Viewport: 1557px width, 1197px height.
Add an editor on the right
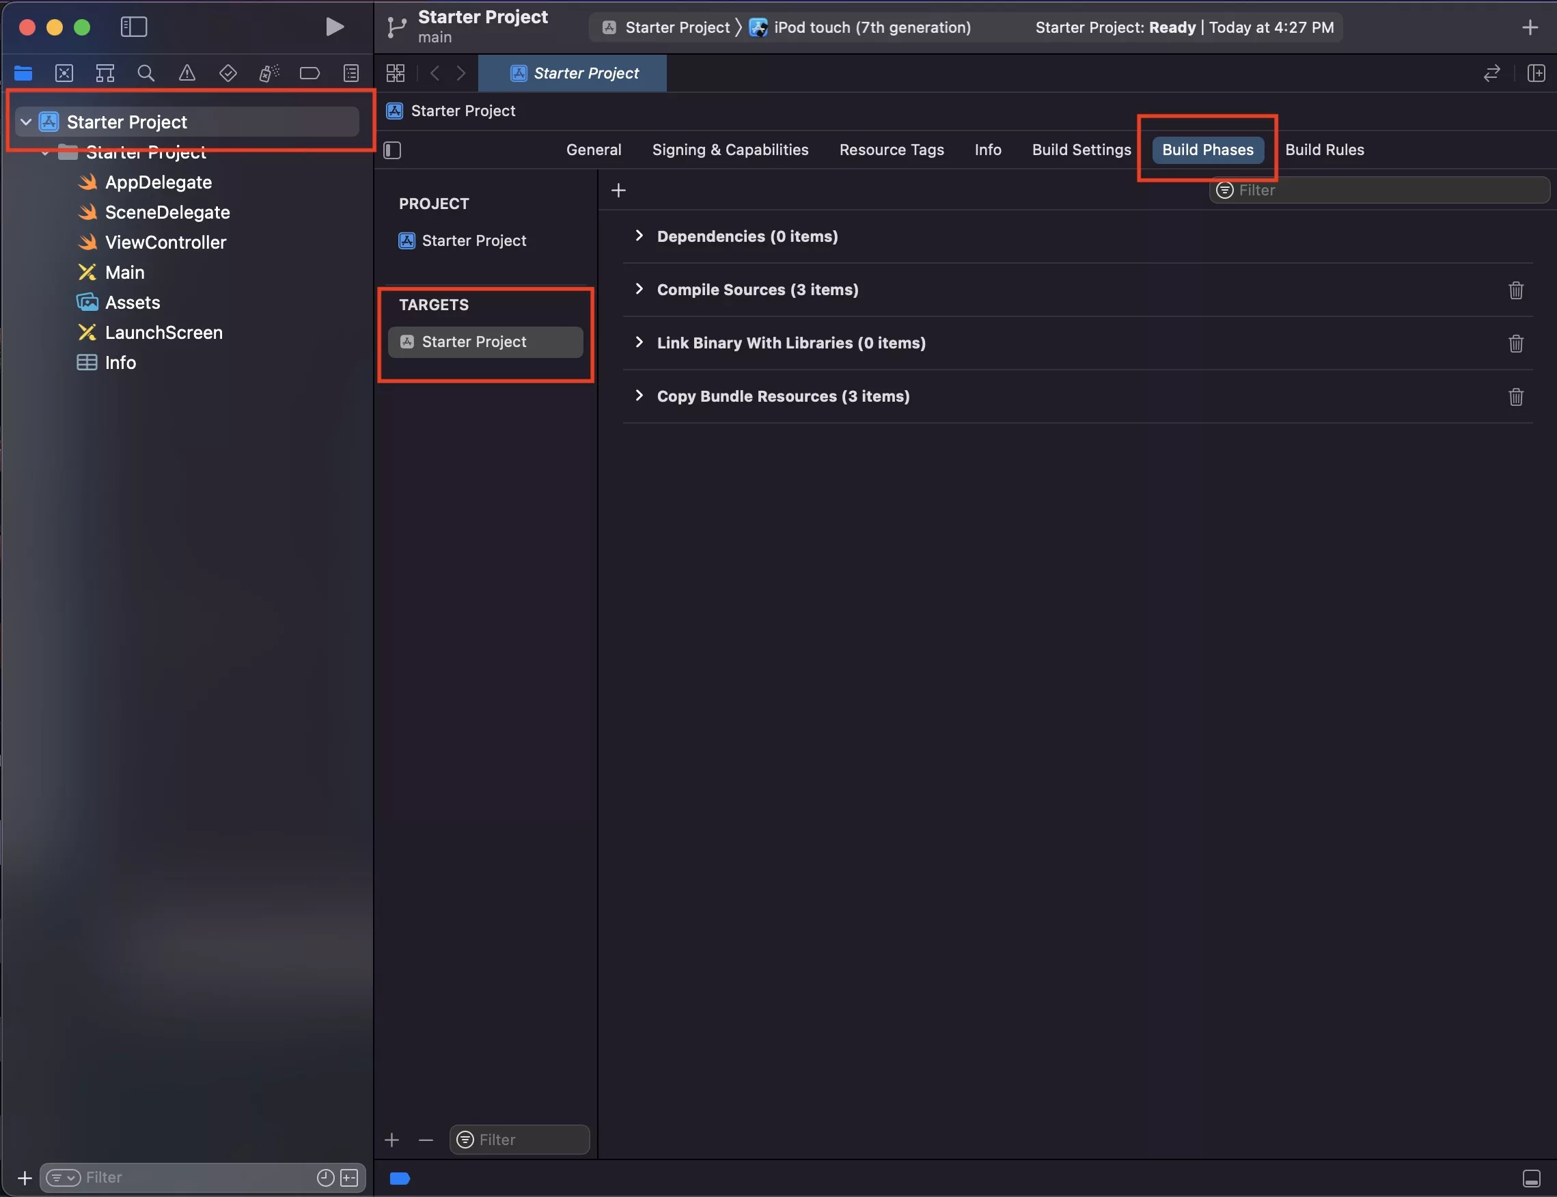[1537, 72]
